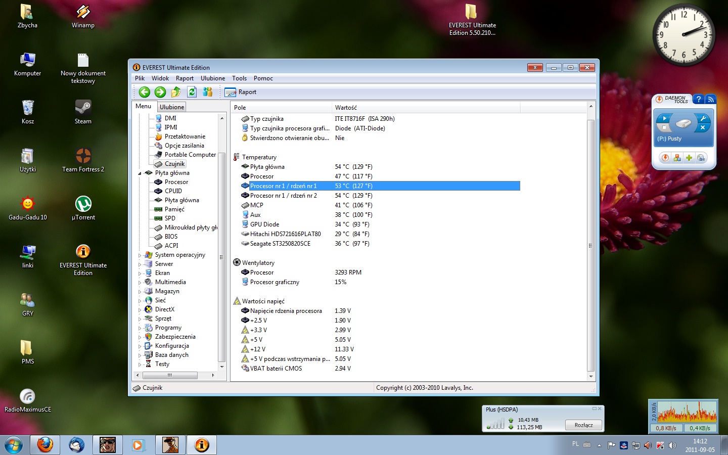Select IPMI in the tree

171,127
